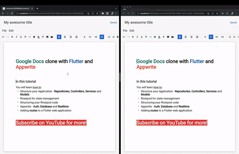Click clear formatting icon in right window
Image resolution: width=239 pixels, height=154 pixels.
click(x=164, y=37)
